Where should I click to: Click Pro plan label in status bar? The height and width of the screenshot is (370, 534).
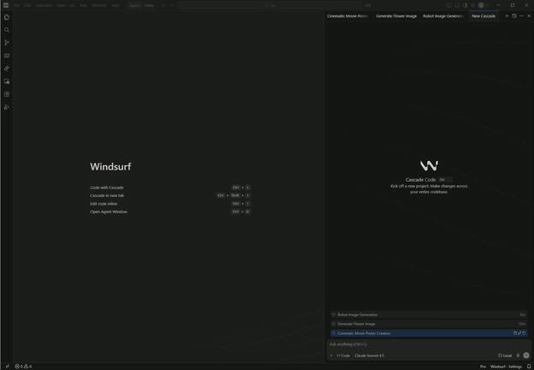click(x=483, y=367)
